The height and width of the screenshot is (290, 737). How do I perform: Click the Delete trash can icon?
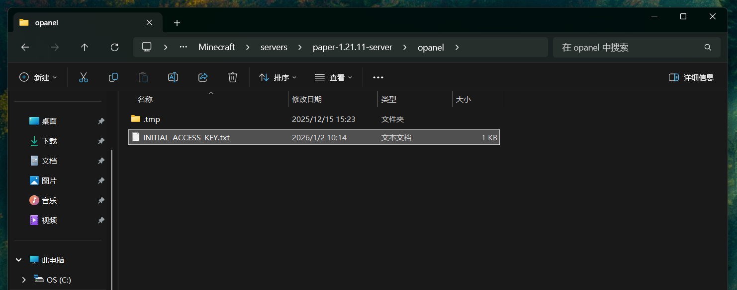point(232,77)
